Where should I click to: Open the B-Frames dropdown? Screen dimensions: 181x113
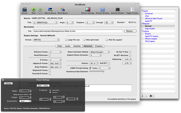click(55, 60)
